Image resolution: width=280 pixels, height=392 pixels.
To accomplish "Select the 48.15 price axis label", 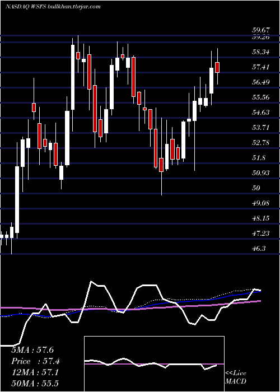I will click(261, 218).
